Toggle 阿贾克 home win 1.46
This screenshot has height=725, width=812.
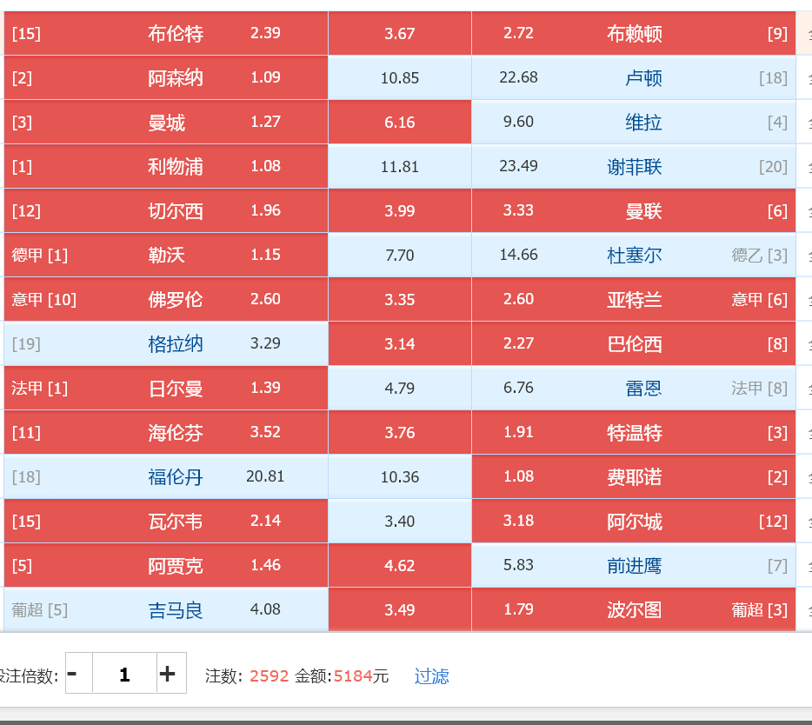pyautogui.click(x=166, y=565)
